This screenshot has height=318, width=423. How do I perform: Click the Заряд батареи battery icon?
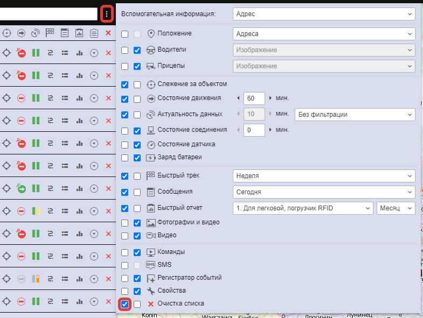point(151,158)
